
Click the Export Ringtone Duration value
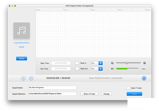117,78
